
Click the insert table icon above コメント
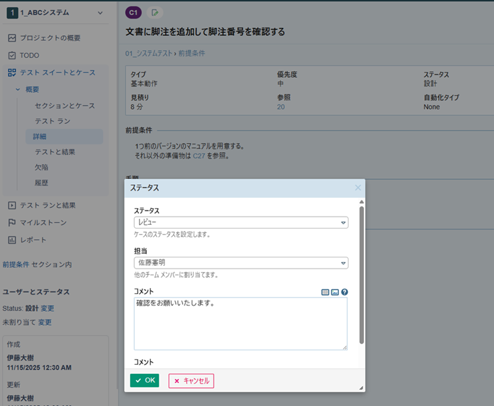point(325,292)
